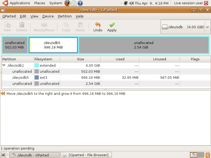The image size is (211, 158).
Task: Open the Partition menu
Action: coord(65,16)
